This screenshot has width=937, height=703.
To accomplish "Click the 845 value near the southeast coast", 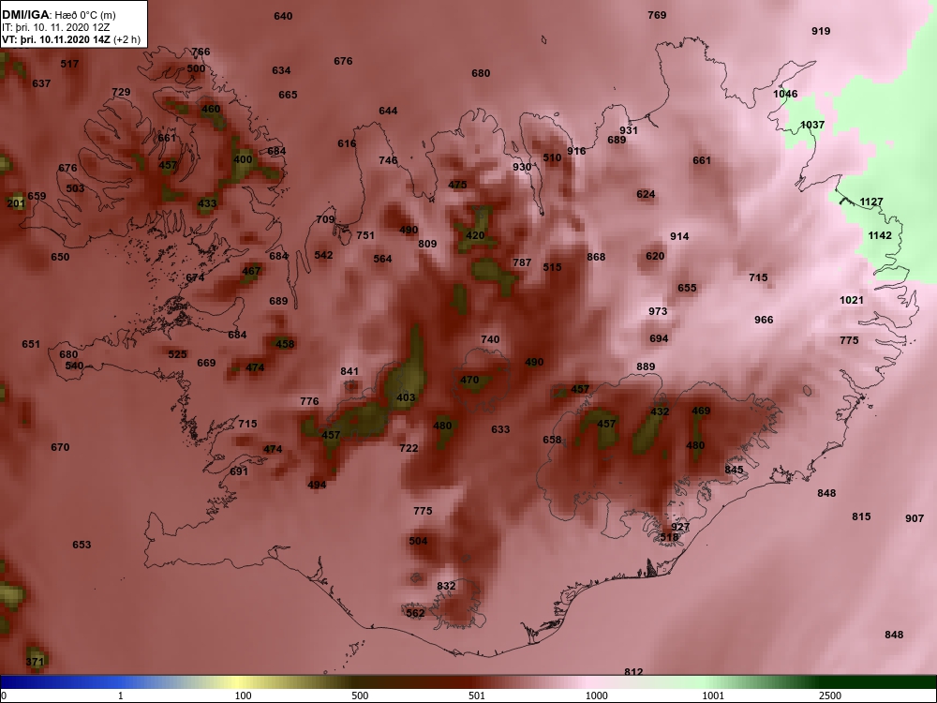I will (734, 470).
